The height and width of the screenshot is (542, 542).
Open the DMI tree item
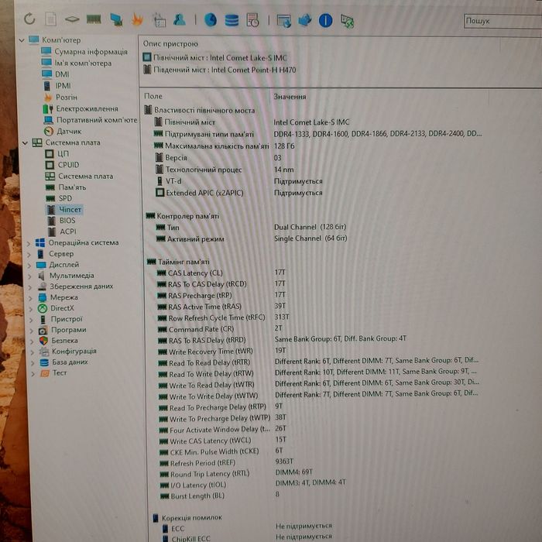[55, 74]
